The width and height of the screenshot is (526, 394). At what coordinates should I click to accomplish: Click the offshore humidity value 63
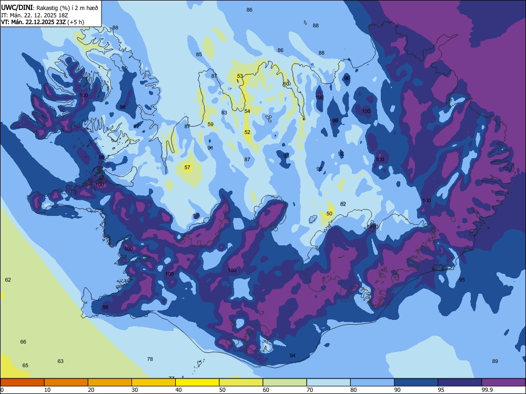click(x=60, y=361)
